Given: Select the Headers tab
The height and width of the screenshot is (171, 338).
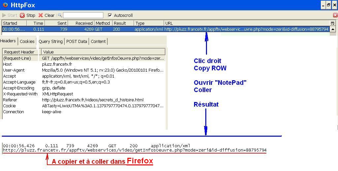Looking at the screenshot, I should coord(8,41).
